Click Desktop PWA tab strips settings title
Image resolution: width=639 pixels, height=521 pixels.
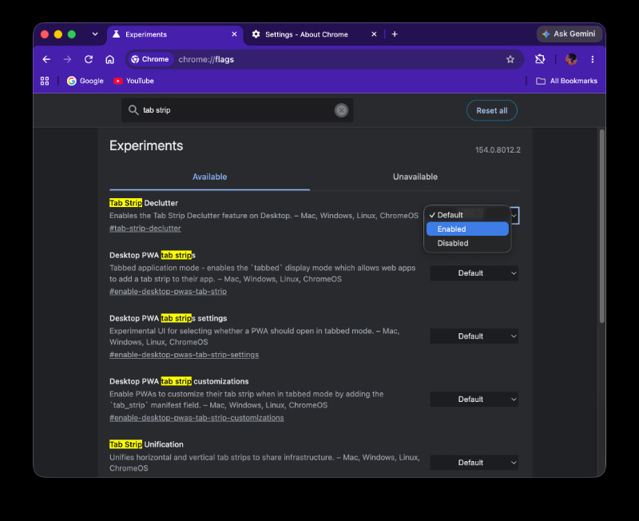169,318
